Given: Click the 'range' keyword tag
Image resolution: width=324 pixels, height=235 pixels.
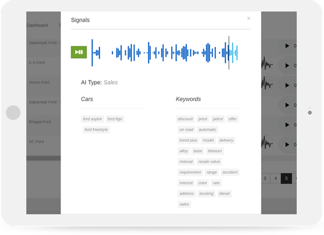Looking at the screenshot, I should coord(212,173).
